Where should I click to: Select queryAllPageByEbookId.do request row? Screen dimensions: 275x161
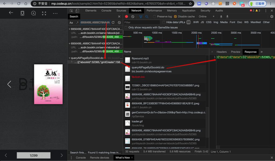tap(165, 69)
